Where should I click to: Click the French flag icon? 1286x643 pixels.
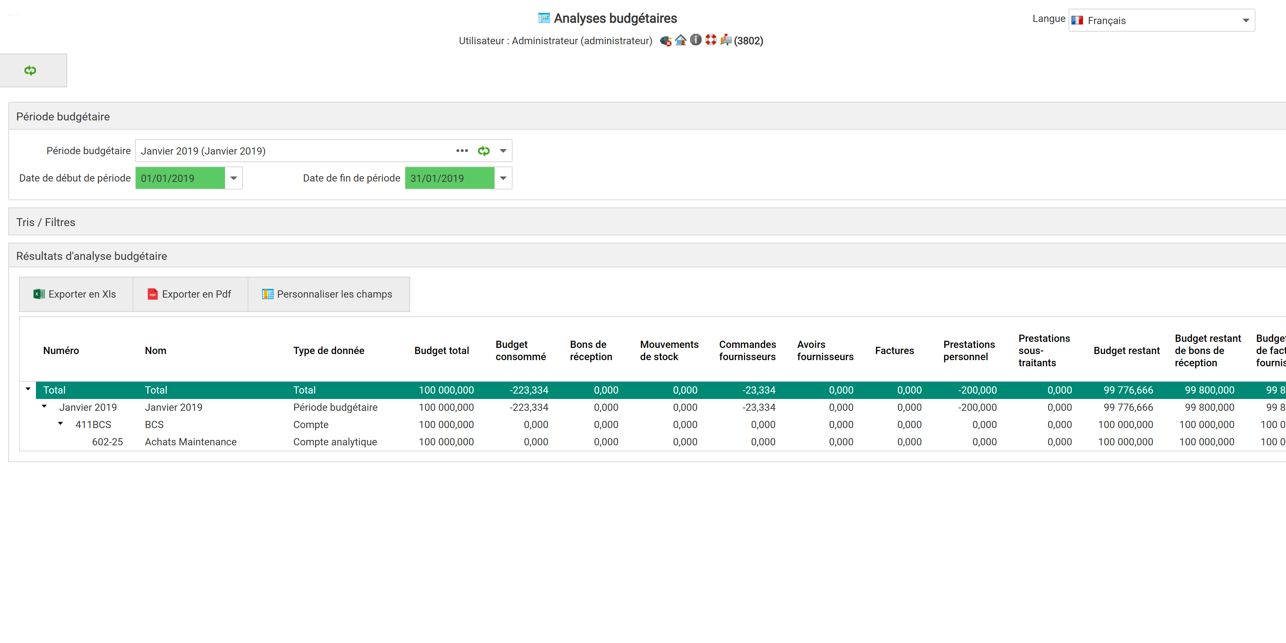1077,20
